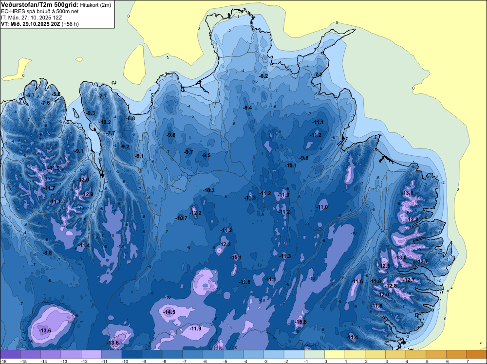Click the purple legend swatch between -13 and -12
487x364 pixels.
point(71,354)
